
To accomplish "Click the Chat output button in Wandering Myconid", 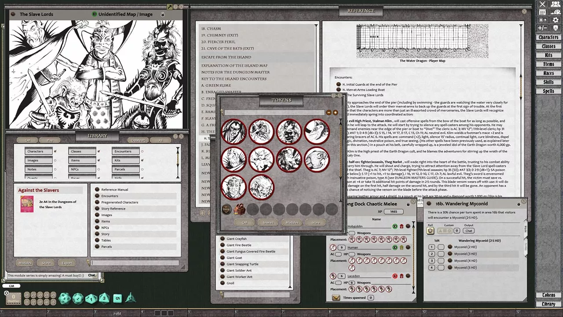I will point(469,231).
